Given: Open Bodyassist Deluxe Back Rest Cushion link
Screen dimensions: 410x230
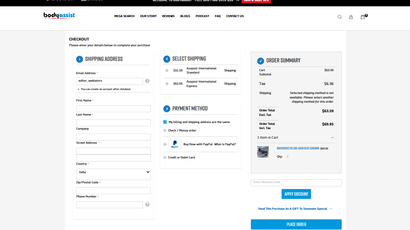Looking at the screenshot, I should tap(298, 148).
